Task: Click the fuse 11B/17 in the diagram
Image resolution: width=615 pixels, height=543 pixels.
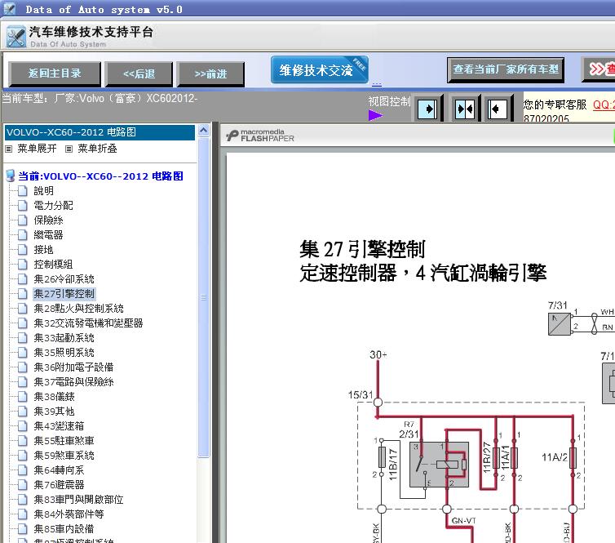Action: 382,457
